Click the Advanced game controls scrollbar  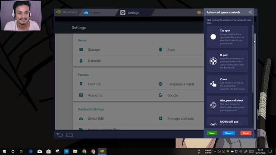(253, 59)
